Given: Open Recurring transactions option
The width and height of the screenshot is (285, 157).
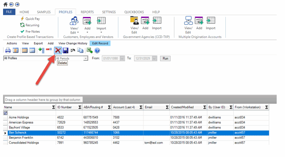Looking at the screenshot, I should coord(30,25).
